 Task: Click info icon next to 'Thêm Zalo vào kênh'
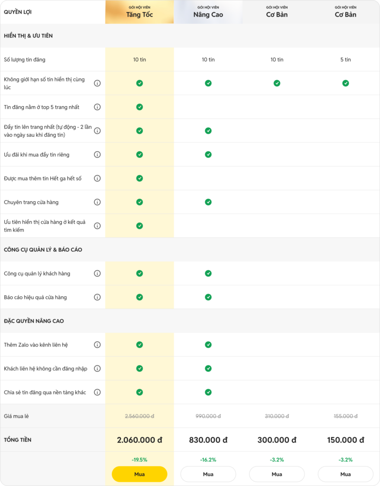click(97, 345)
